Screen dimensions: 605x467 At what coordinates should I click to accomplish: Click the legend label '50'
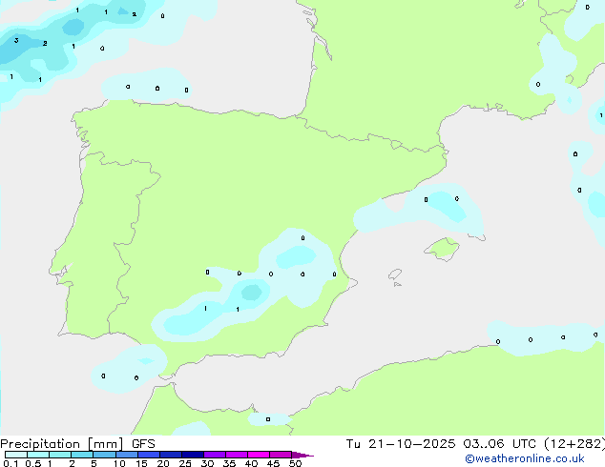296,463
